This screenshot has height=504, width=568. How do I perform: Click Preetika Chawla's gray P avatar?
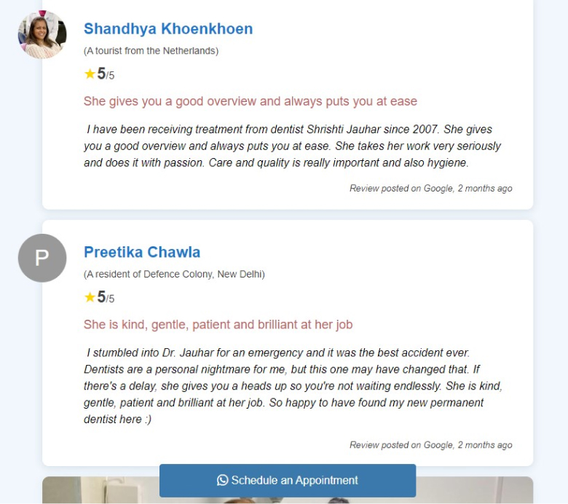coord(42,258)
